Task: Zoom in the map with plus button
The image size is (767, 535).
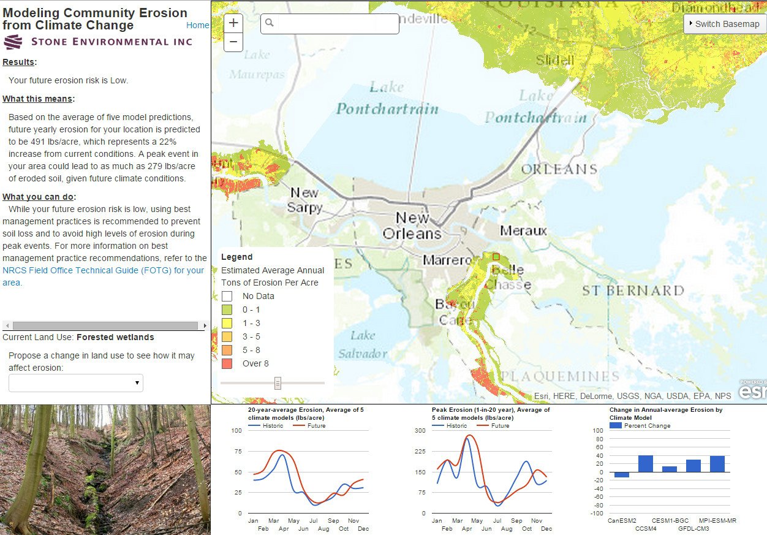Action: pos(234,23)
